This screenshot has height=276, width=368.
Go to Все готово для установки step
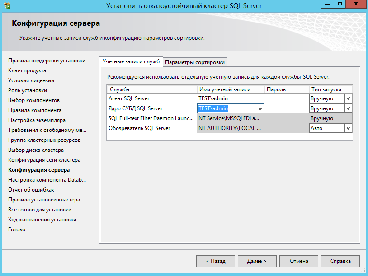click(40, 210)
